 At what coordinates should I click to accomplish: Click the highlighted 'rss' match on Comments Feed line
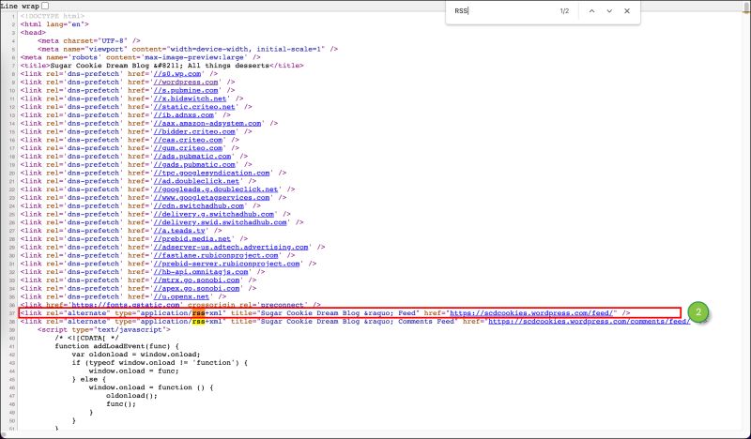(x=198, y=321)
